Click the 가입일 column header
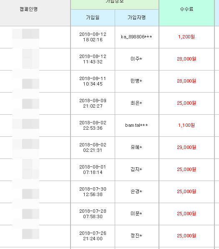The width and height of the screenshot is (219, 249). pyautogui.click(x=93, y=18)
